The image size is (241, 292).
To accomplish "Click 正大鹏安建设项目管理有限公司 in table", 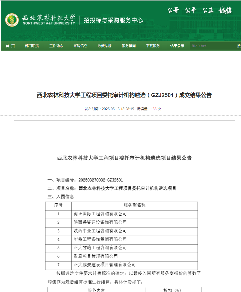I will coord(105,265).
